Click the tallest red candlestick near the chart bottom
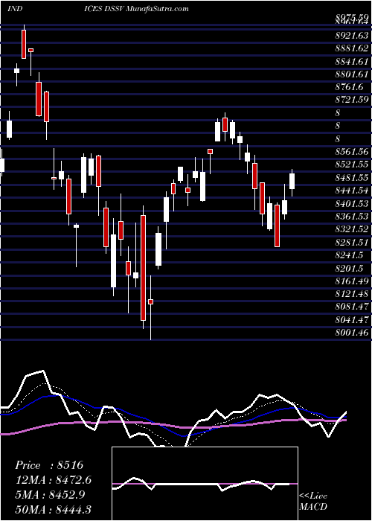 [143, 268]
